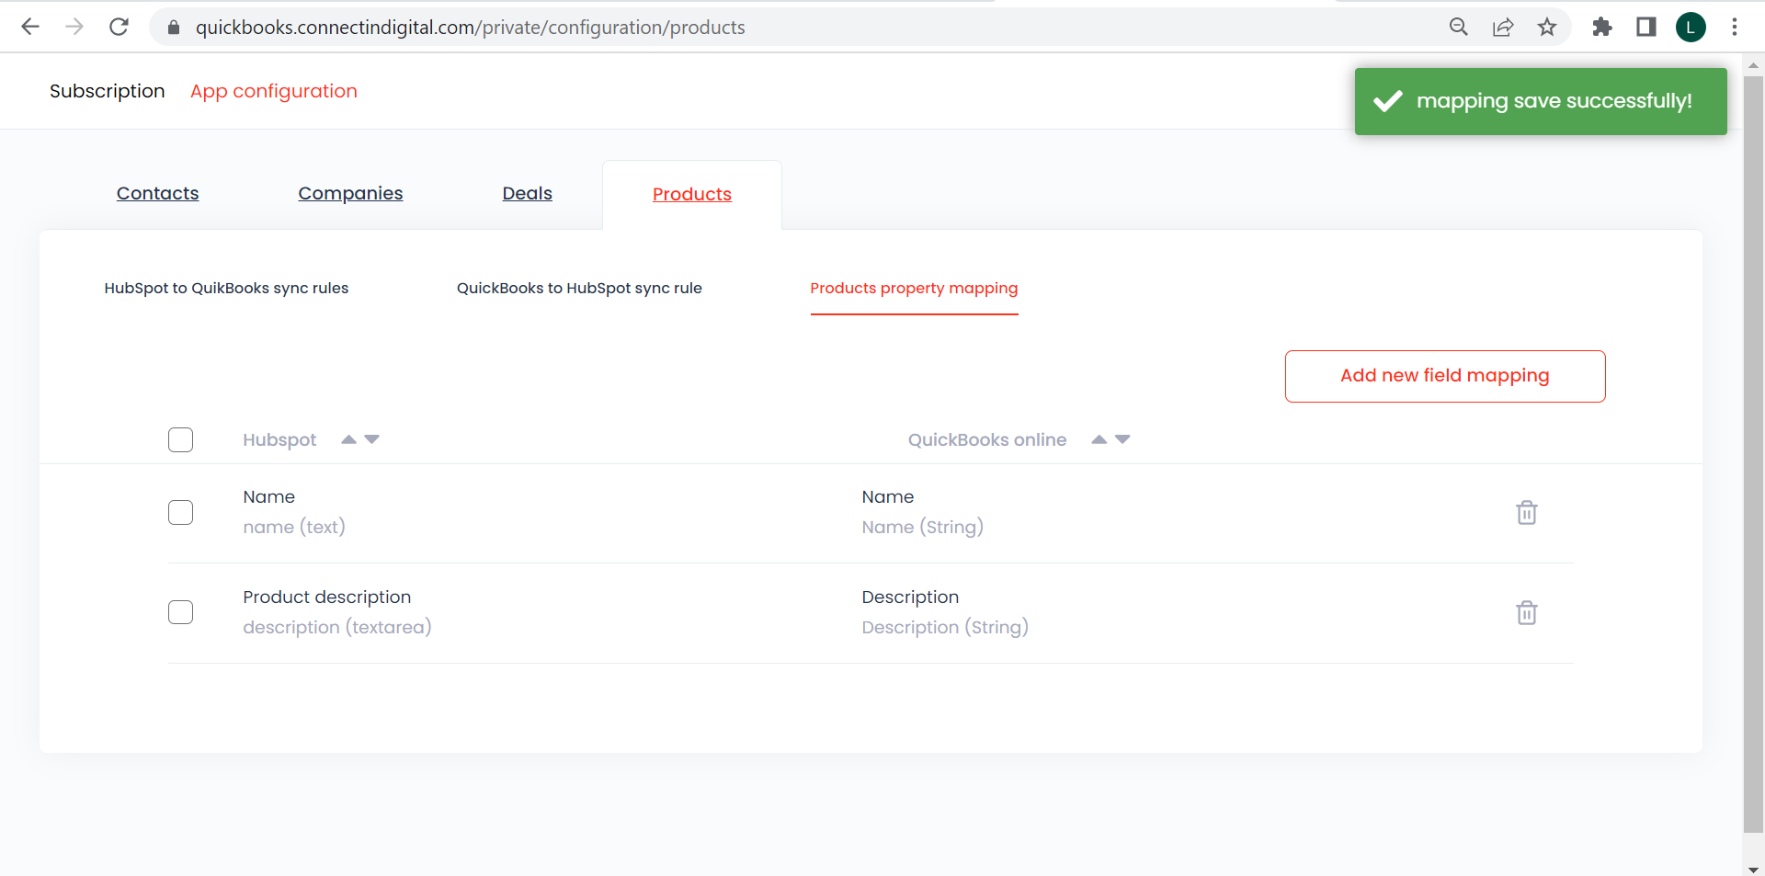
Task: Open the Companies tab
Action: [x=350, y=193]
